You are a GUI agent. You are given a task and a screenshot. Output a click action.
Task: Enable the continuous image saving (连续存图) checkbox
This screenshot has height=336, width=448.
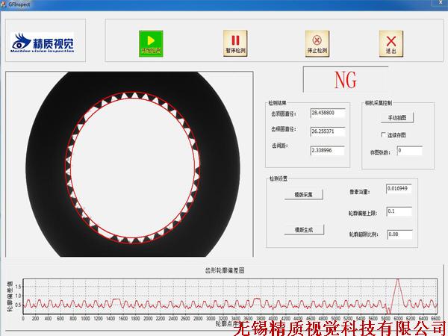click(x=383, y=134)
